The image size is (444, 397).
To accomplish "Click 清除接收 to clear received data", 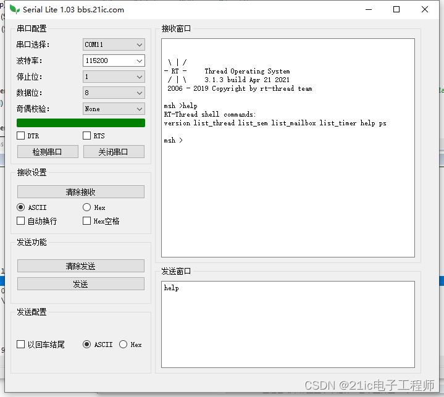I will [x=81, y=191].
